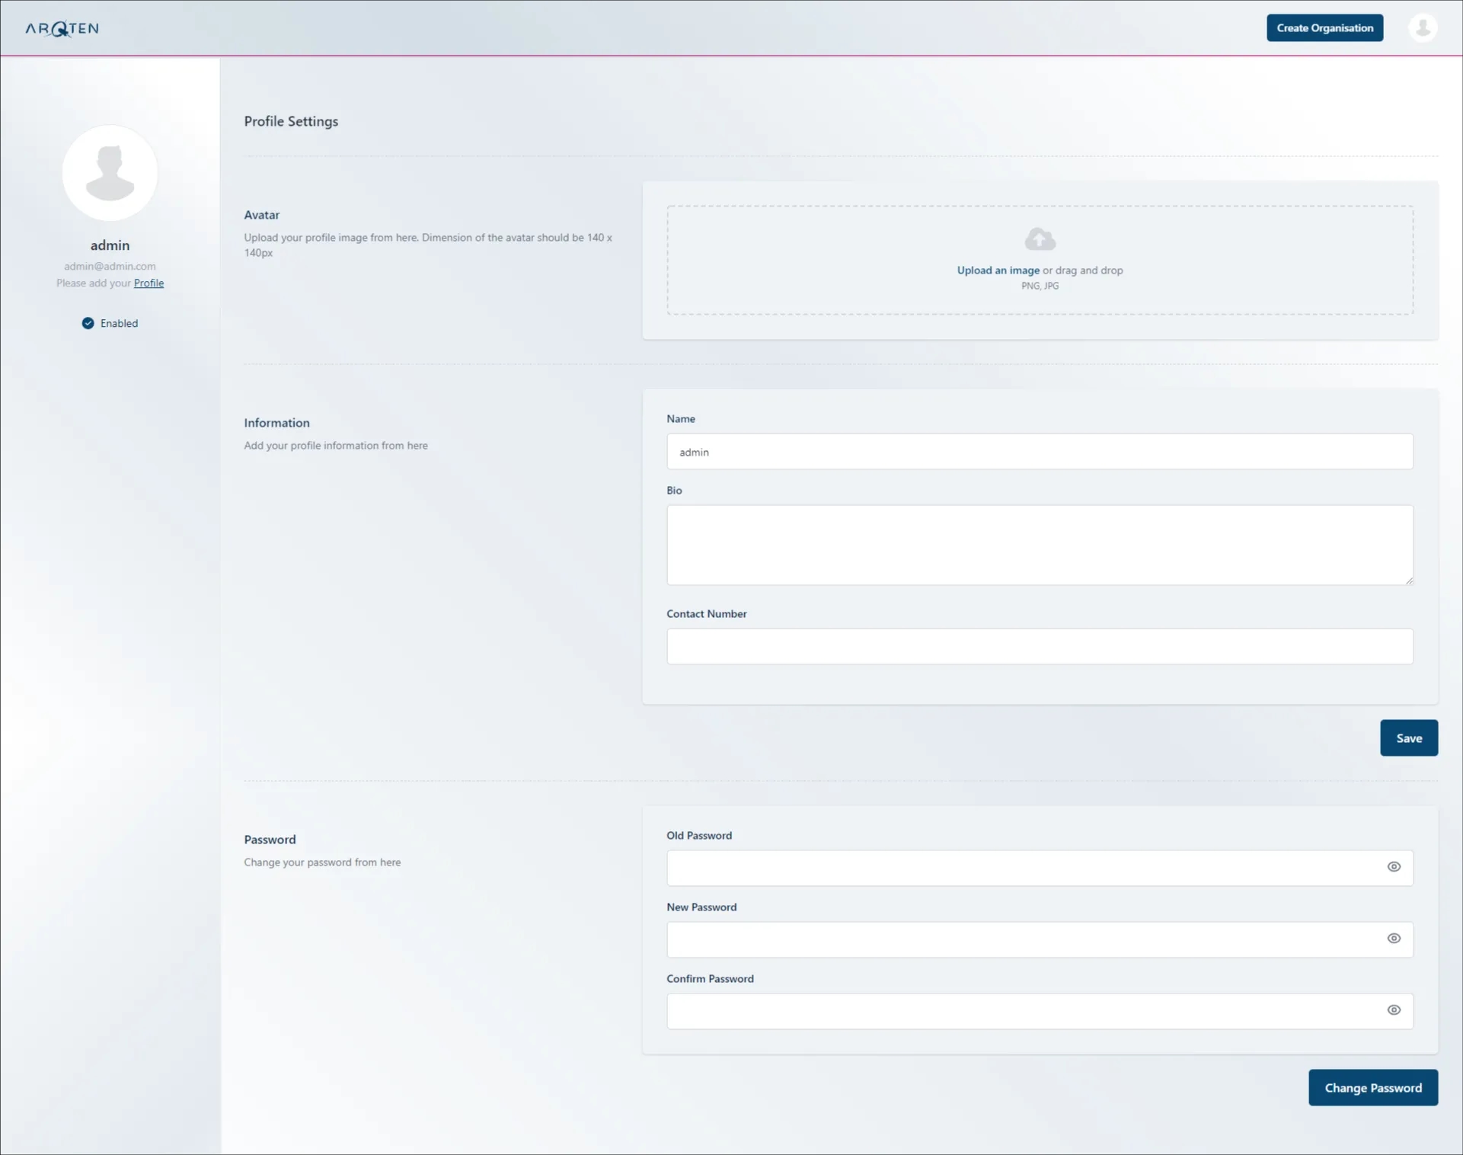The height and width of the screenshot is (1155, 1463).
Task: Open the Profile link in sidebar
Action: coord(149,283)
